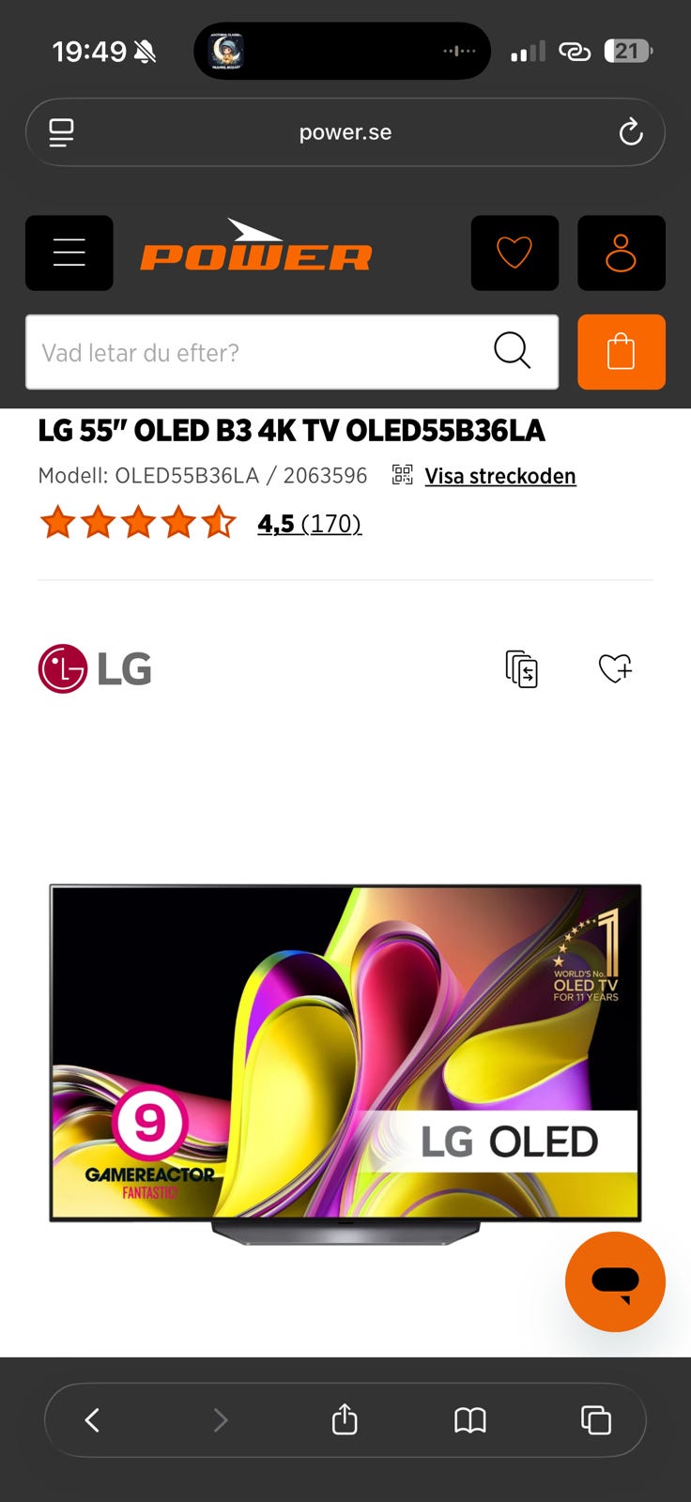691x1502 pixels.
Task: Go back with Safari back chevron
Action: [92, 1419]
